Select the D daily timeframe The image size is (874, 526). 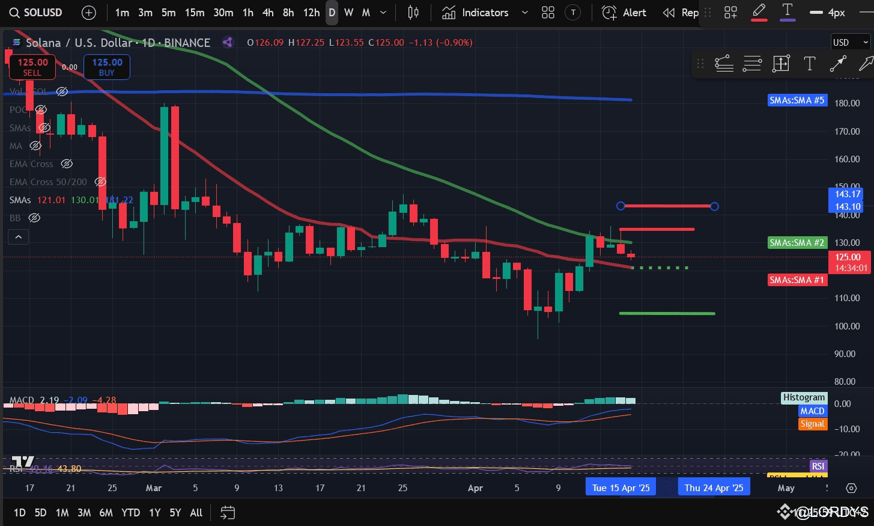(332, 13)
